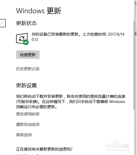Click the green checkmark badge

(x=26, y=42)
